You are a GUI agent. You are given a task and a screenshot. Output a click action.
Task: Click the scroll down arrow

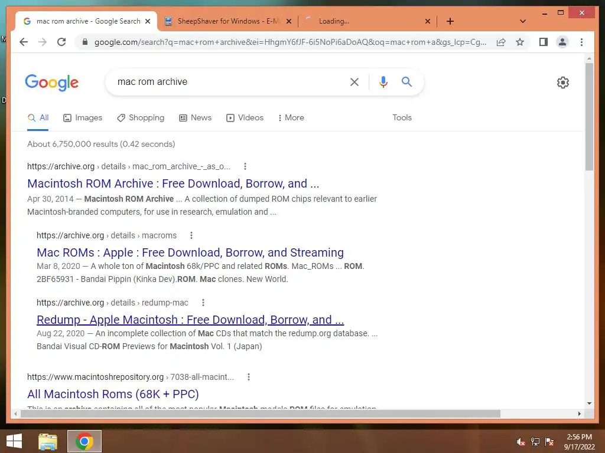[589, 403]
